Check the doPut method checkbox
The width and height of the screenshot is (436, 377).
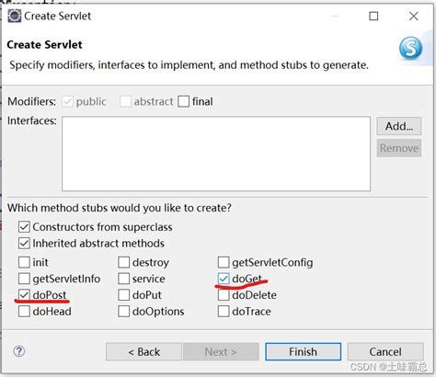124,295
